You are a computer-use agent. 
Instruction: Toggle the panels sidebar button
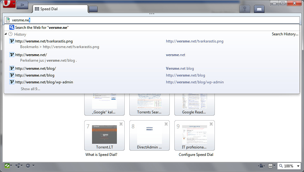[x=22, y=5]
